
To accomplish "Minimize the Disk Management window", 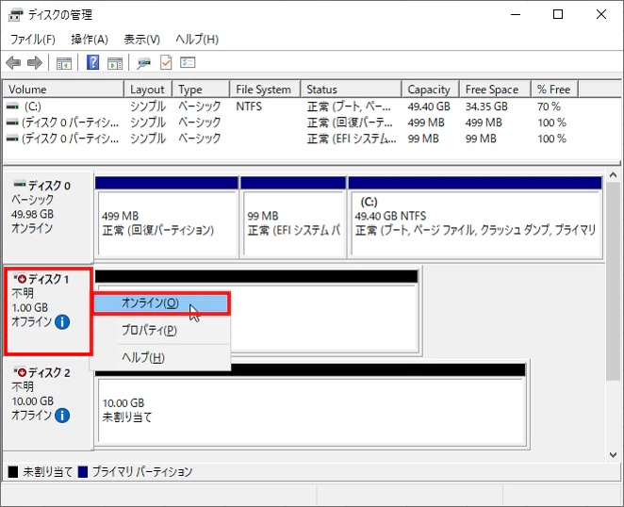I will pos(516,15).
